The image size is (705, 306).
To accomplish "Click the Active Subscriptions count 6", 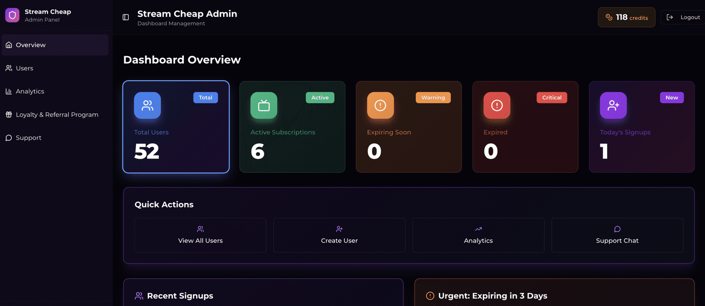I will [258, 151].
